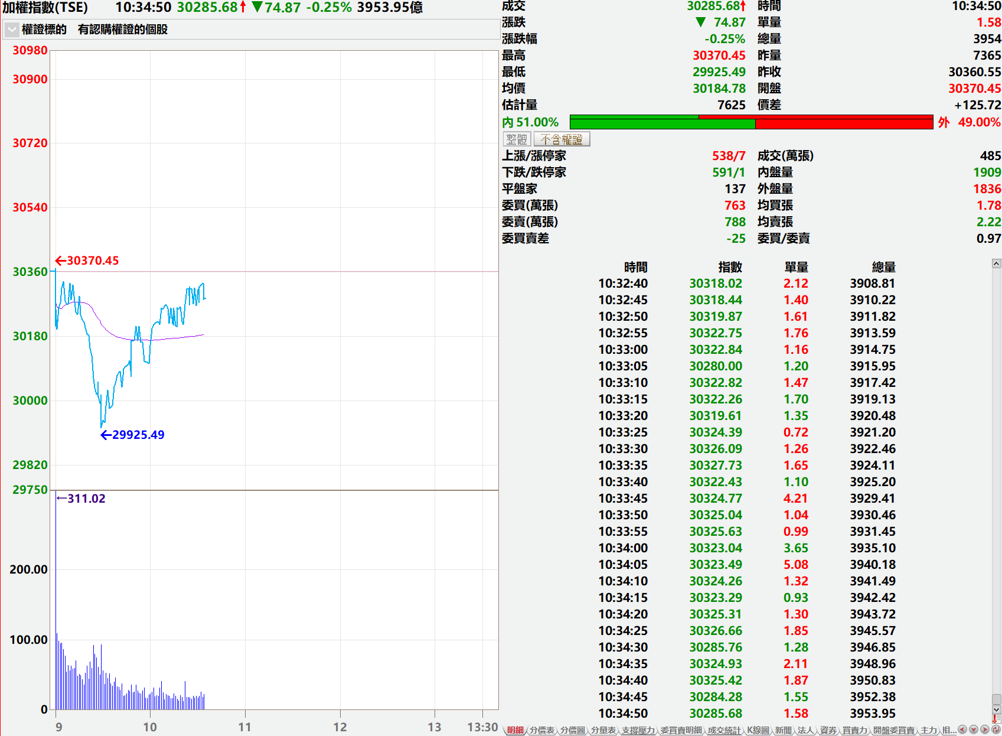Click the green inner-volume ratio bar
Image resolution: width=1002 pixels, height=736 pixels.
pos(661,123)
